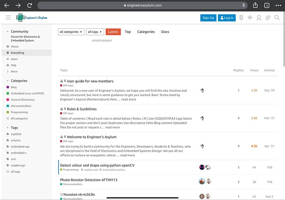Click the Sign Up button

pyautogui.click(x=208, y=18)
